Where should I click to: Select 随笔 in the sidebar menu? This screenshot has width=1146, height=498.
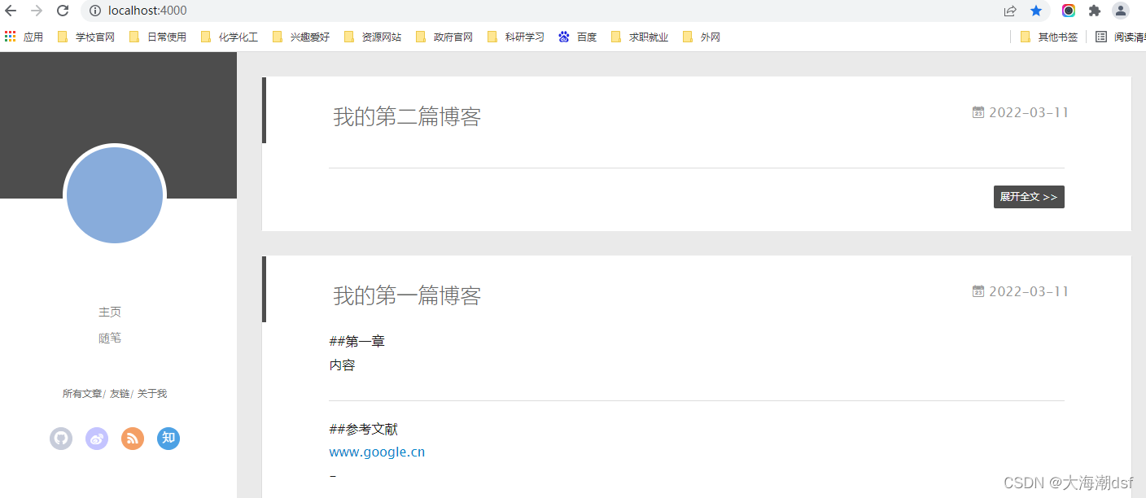tap(110, 338)
